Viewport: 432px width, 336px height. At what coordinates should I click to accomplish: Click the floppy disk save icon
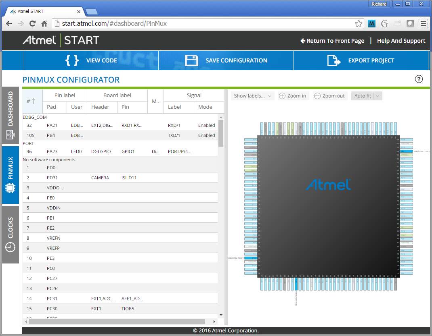191,60
